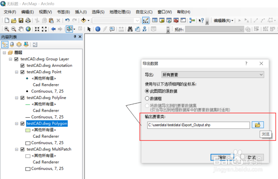Open the 视图(V) menu

click(x=45, y=12)
